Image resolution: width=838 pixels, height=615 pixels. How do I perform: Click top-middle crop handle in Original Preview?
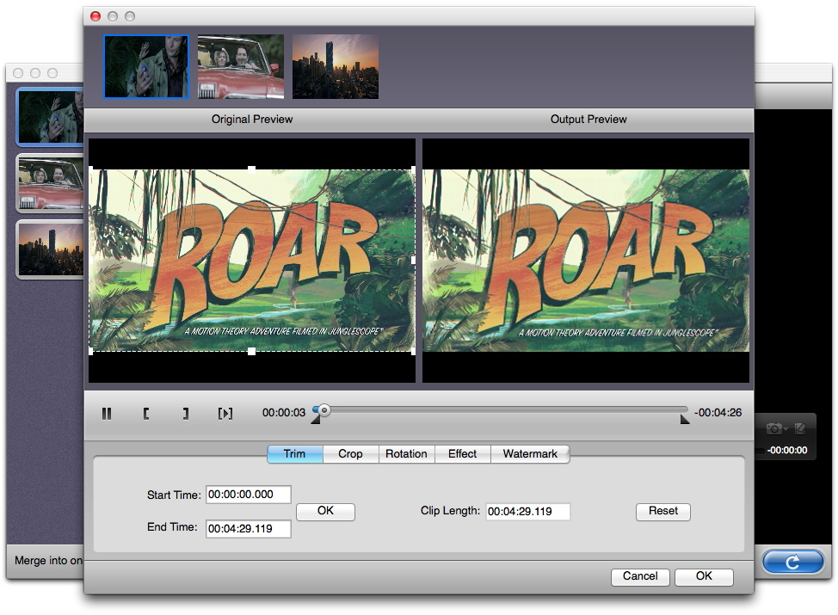coord(252,169)
